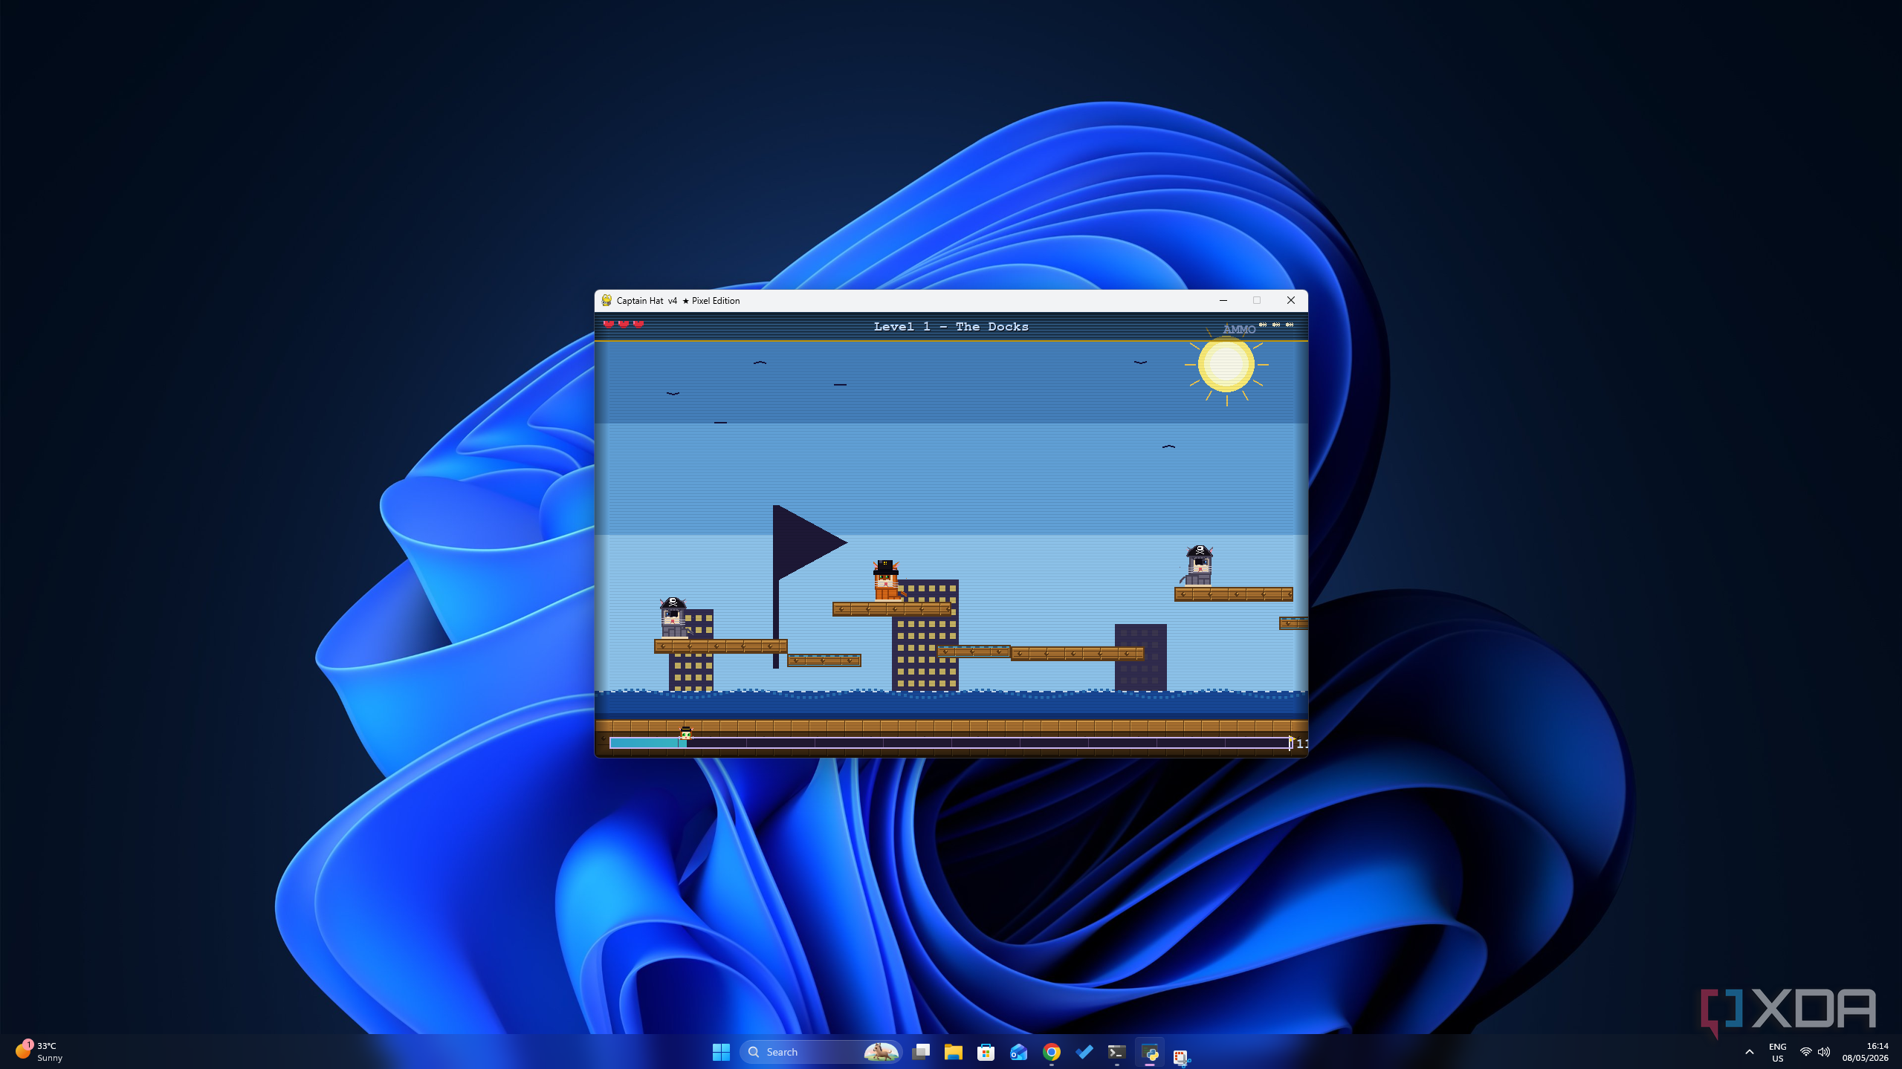This screenshot has height=1069, width=1902.
Task: Click the volume speaker icon
Action: pyautogui.click(x=1824, y=1052)
